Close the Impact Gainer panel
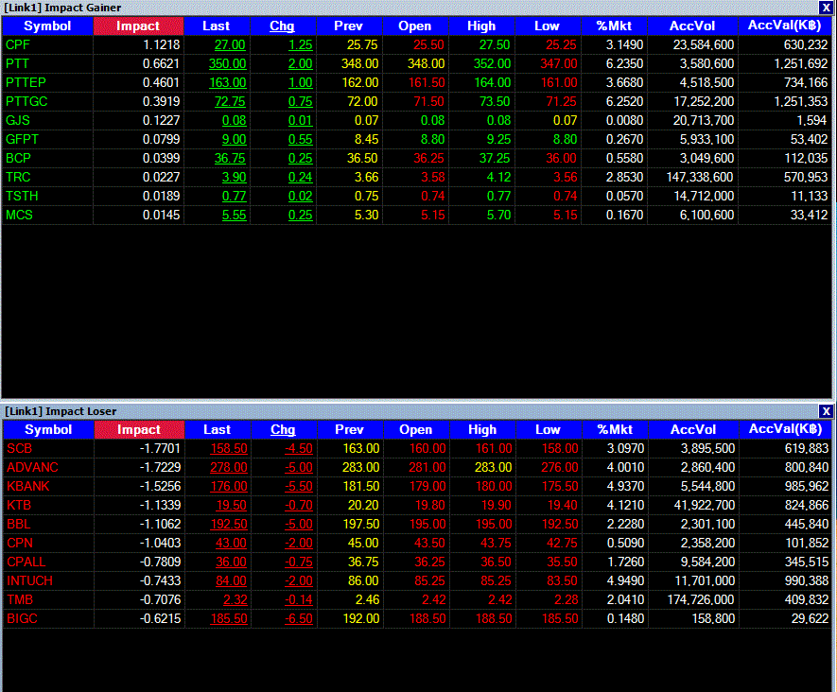Image resolution: width=837 pixels, height=692 pixels. tap(826, 8)
